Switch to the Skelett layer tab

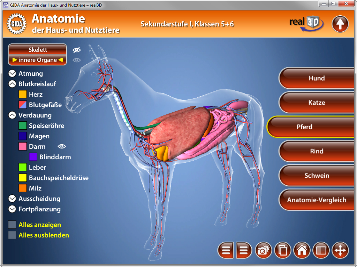(38, 50)
